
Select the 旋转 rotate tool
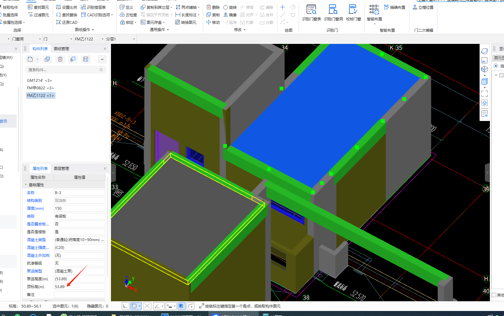click(230, 7)
